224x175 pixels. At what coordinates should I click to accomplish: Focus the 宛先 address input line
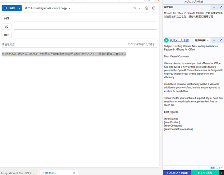[85, 18]
